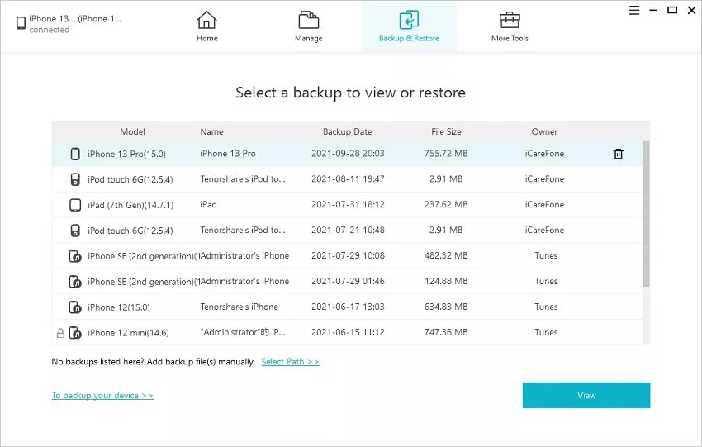Image resolution: width=702 pixels, height=447 pixels.
Task: Click the File Size column header
Action: pyautogui.click(x=446, y=131)
